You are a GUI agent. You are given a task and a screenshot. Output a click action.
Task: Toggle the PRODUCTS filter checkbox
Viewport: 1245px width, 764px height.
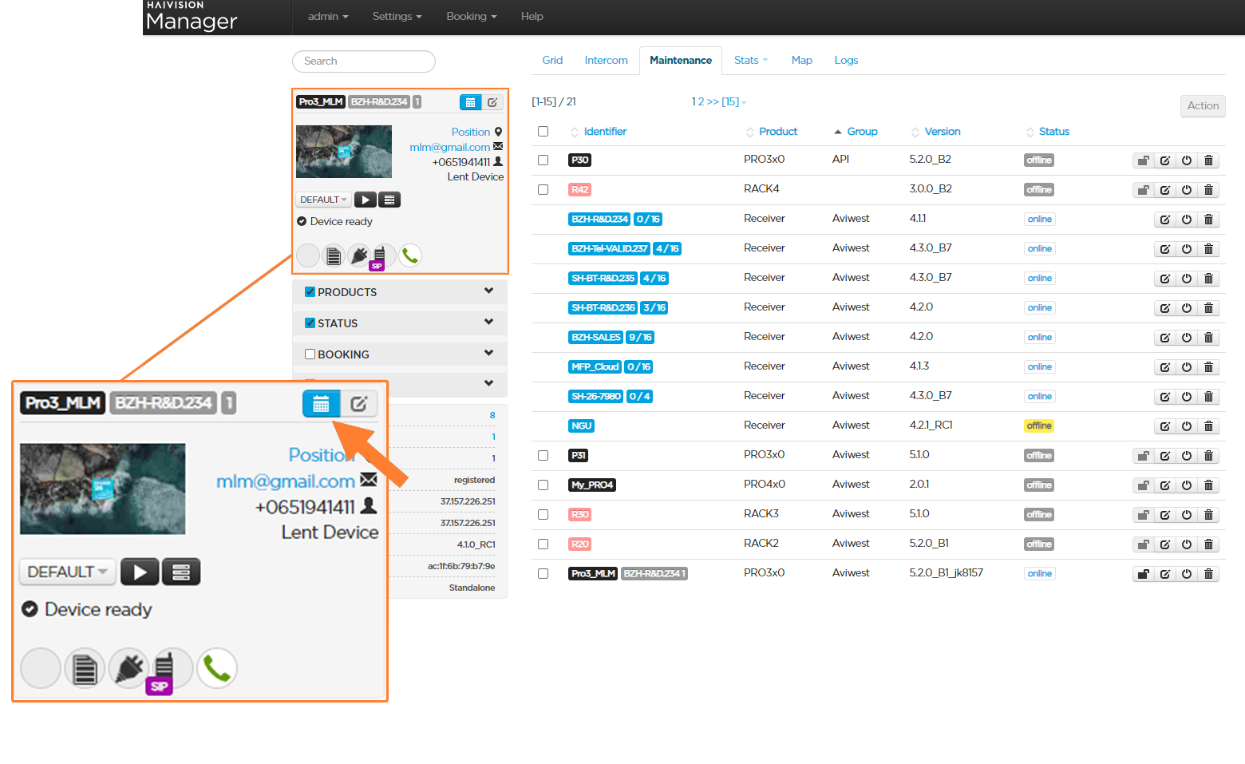click(x=310, y=292)
